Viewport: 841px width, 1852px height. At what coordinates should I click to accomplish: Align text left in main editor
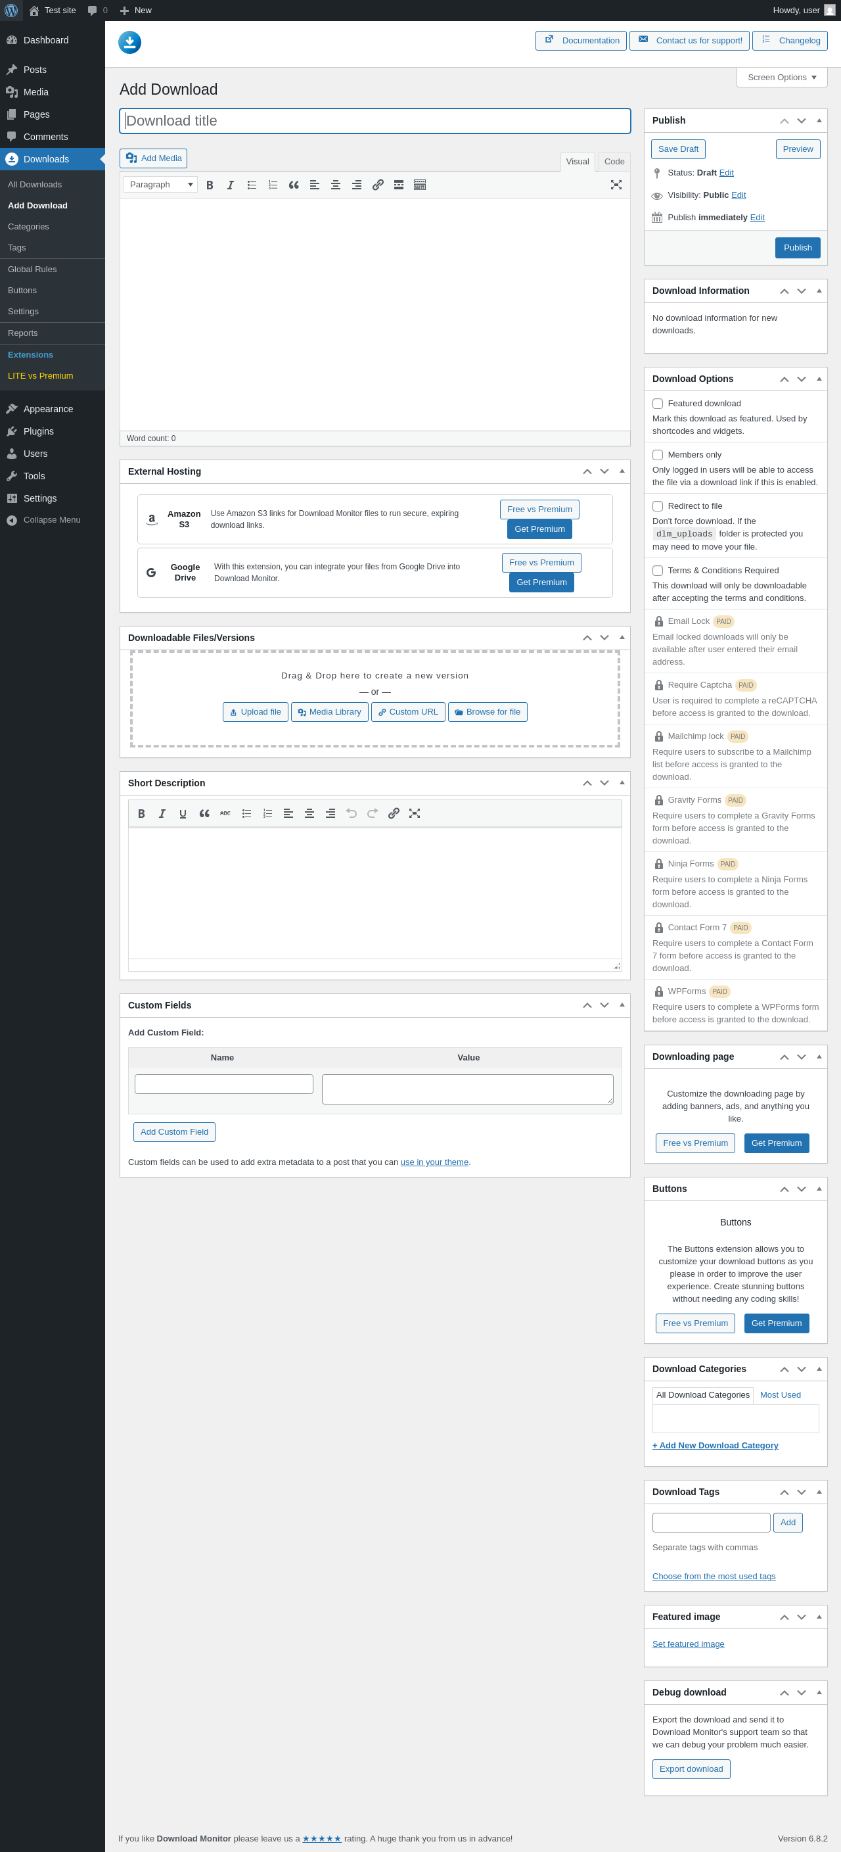click(x=315, y=185)
